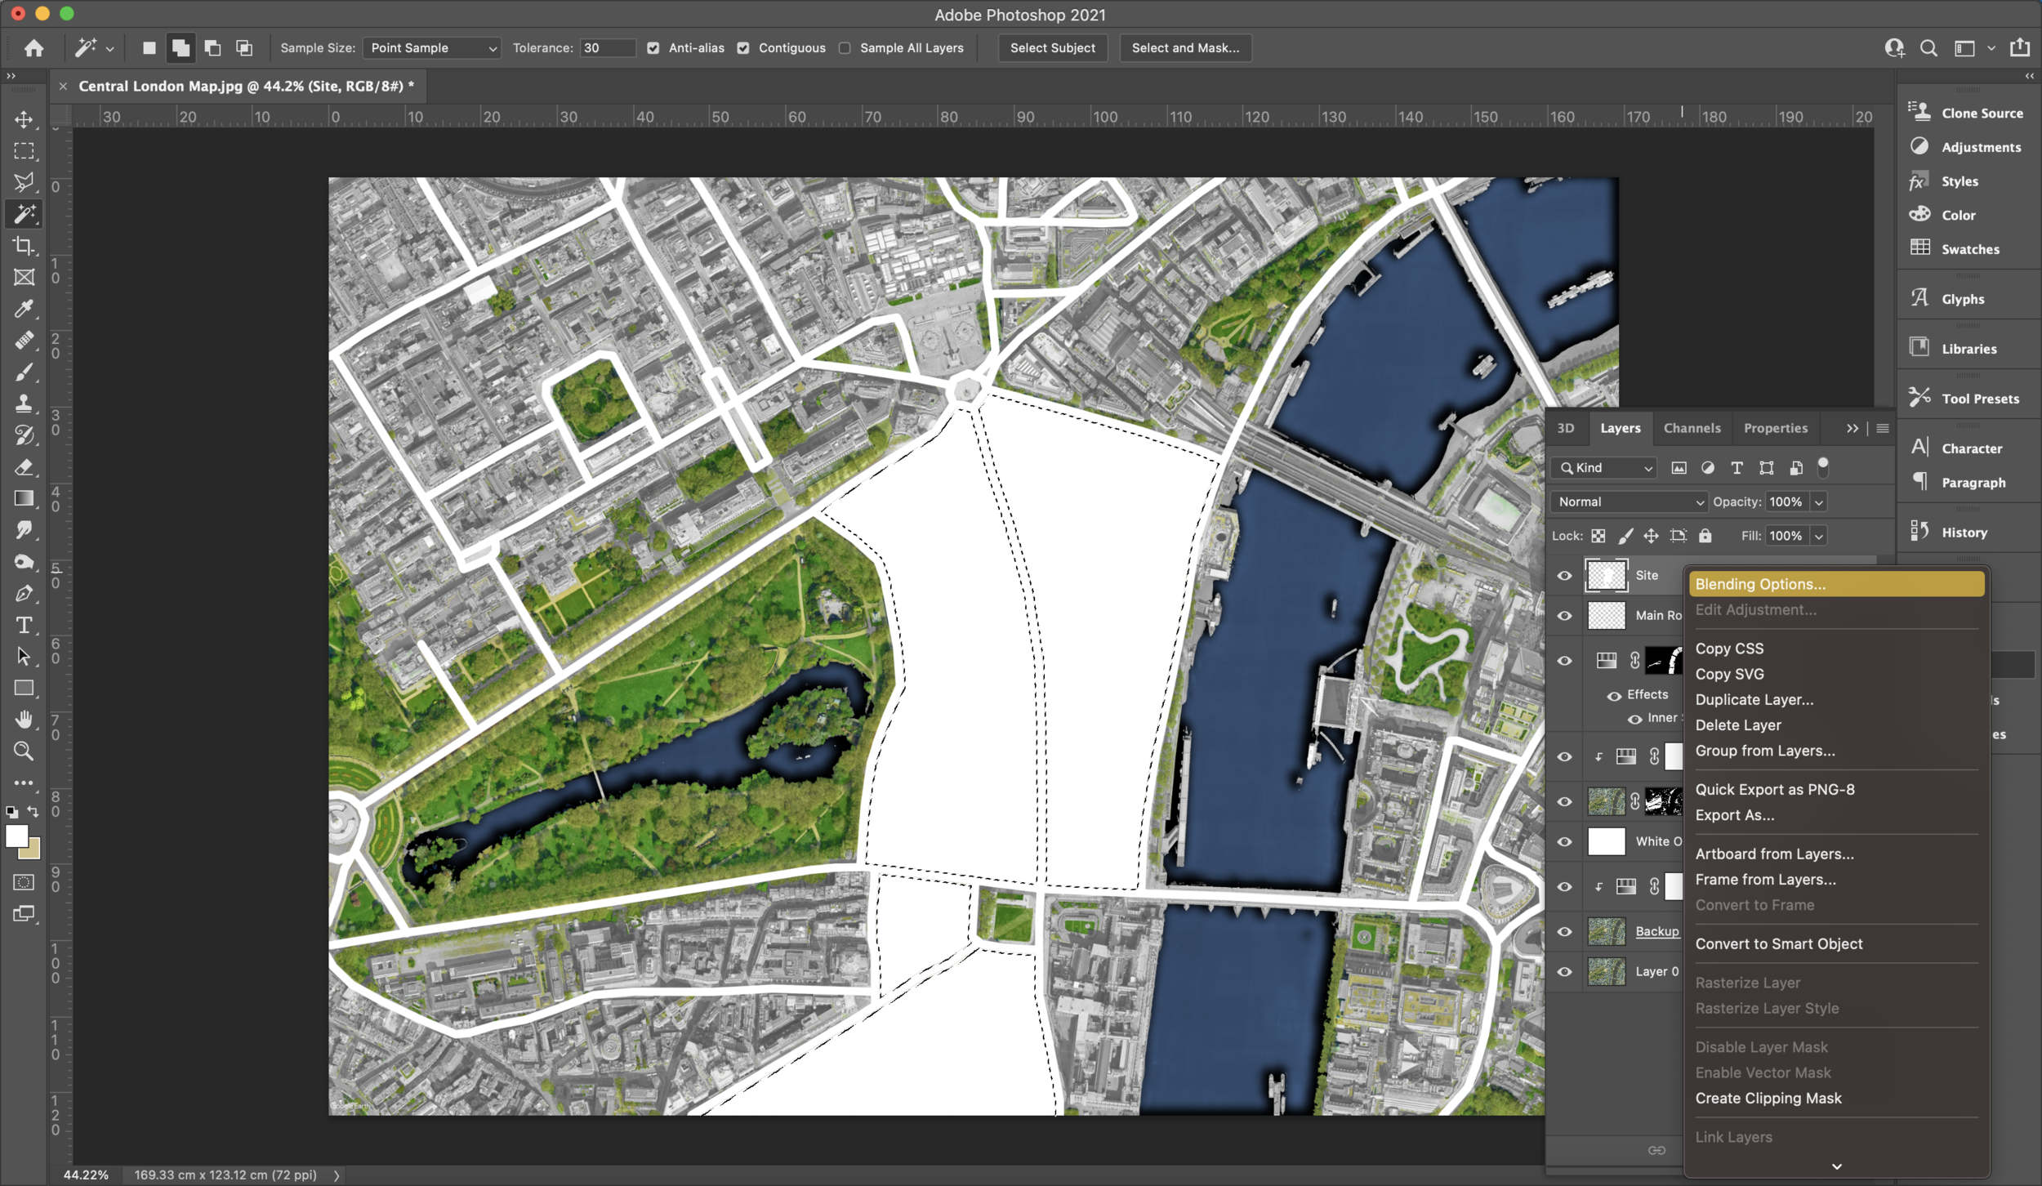The width and height of the screenshot is (2042, 1186).
Task: Toggle Effects visibility eye
Action: click(x=1614, y=696)
